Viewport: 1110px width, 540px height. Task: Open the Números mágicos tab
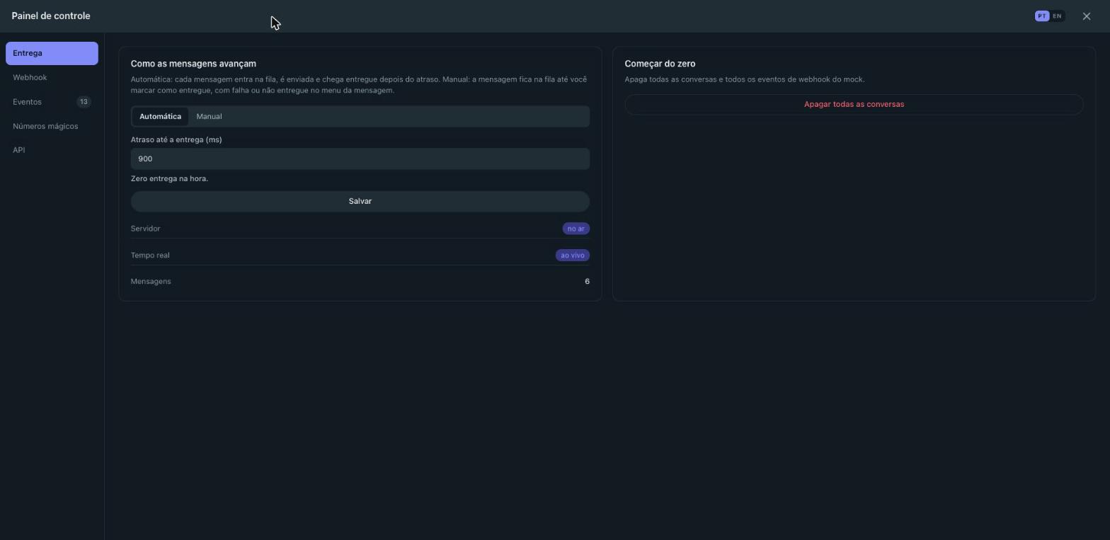pos(52,126)
